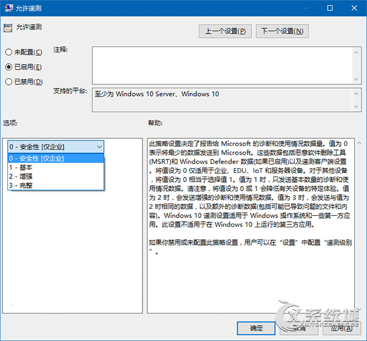Click the 上一个设置(P) button
The width and height of the screenshot is (367, 341).
[x=225, y=31]
